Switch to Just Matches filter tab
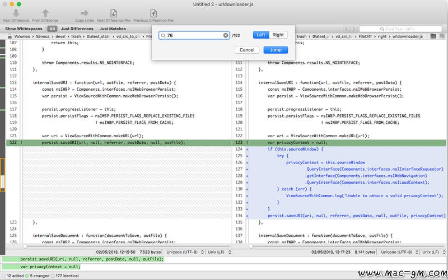The height and width of the screenshot is (280, 448). (x=112, y=28)
